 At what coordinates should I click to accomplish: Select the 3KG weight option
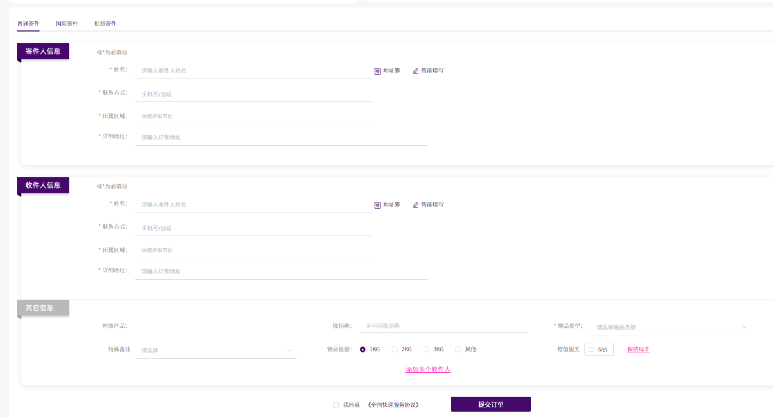(x=426, y=350)
